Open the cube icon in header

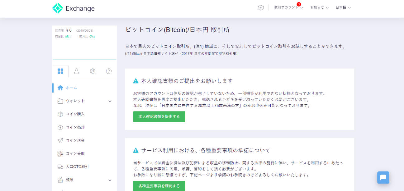coord(261,8)
